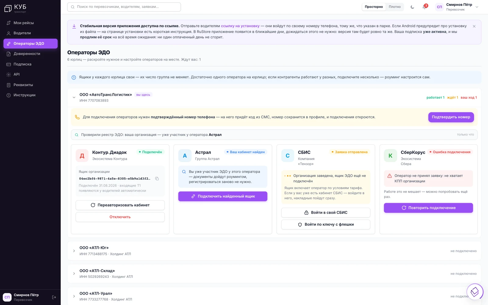Viewport: 488px width, 305px height.
Task: Click the download icon in the banner
Action: [74, 26]
